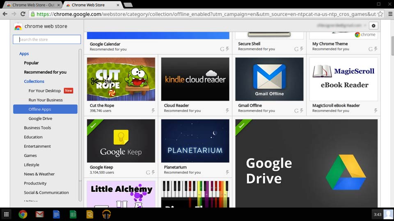Focus the Search the store field
Image resolution: width=394 pixels, height=221 pixels.
(x=47, y=39)
